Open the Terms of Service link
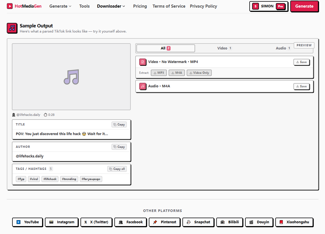Viewport: 325px width, 234px height. pyautogui.click(x=169, y=6)
